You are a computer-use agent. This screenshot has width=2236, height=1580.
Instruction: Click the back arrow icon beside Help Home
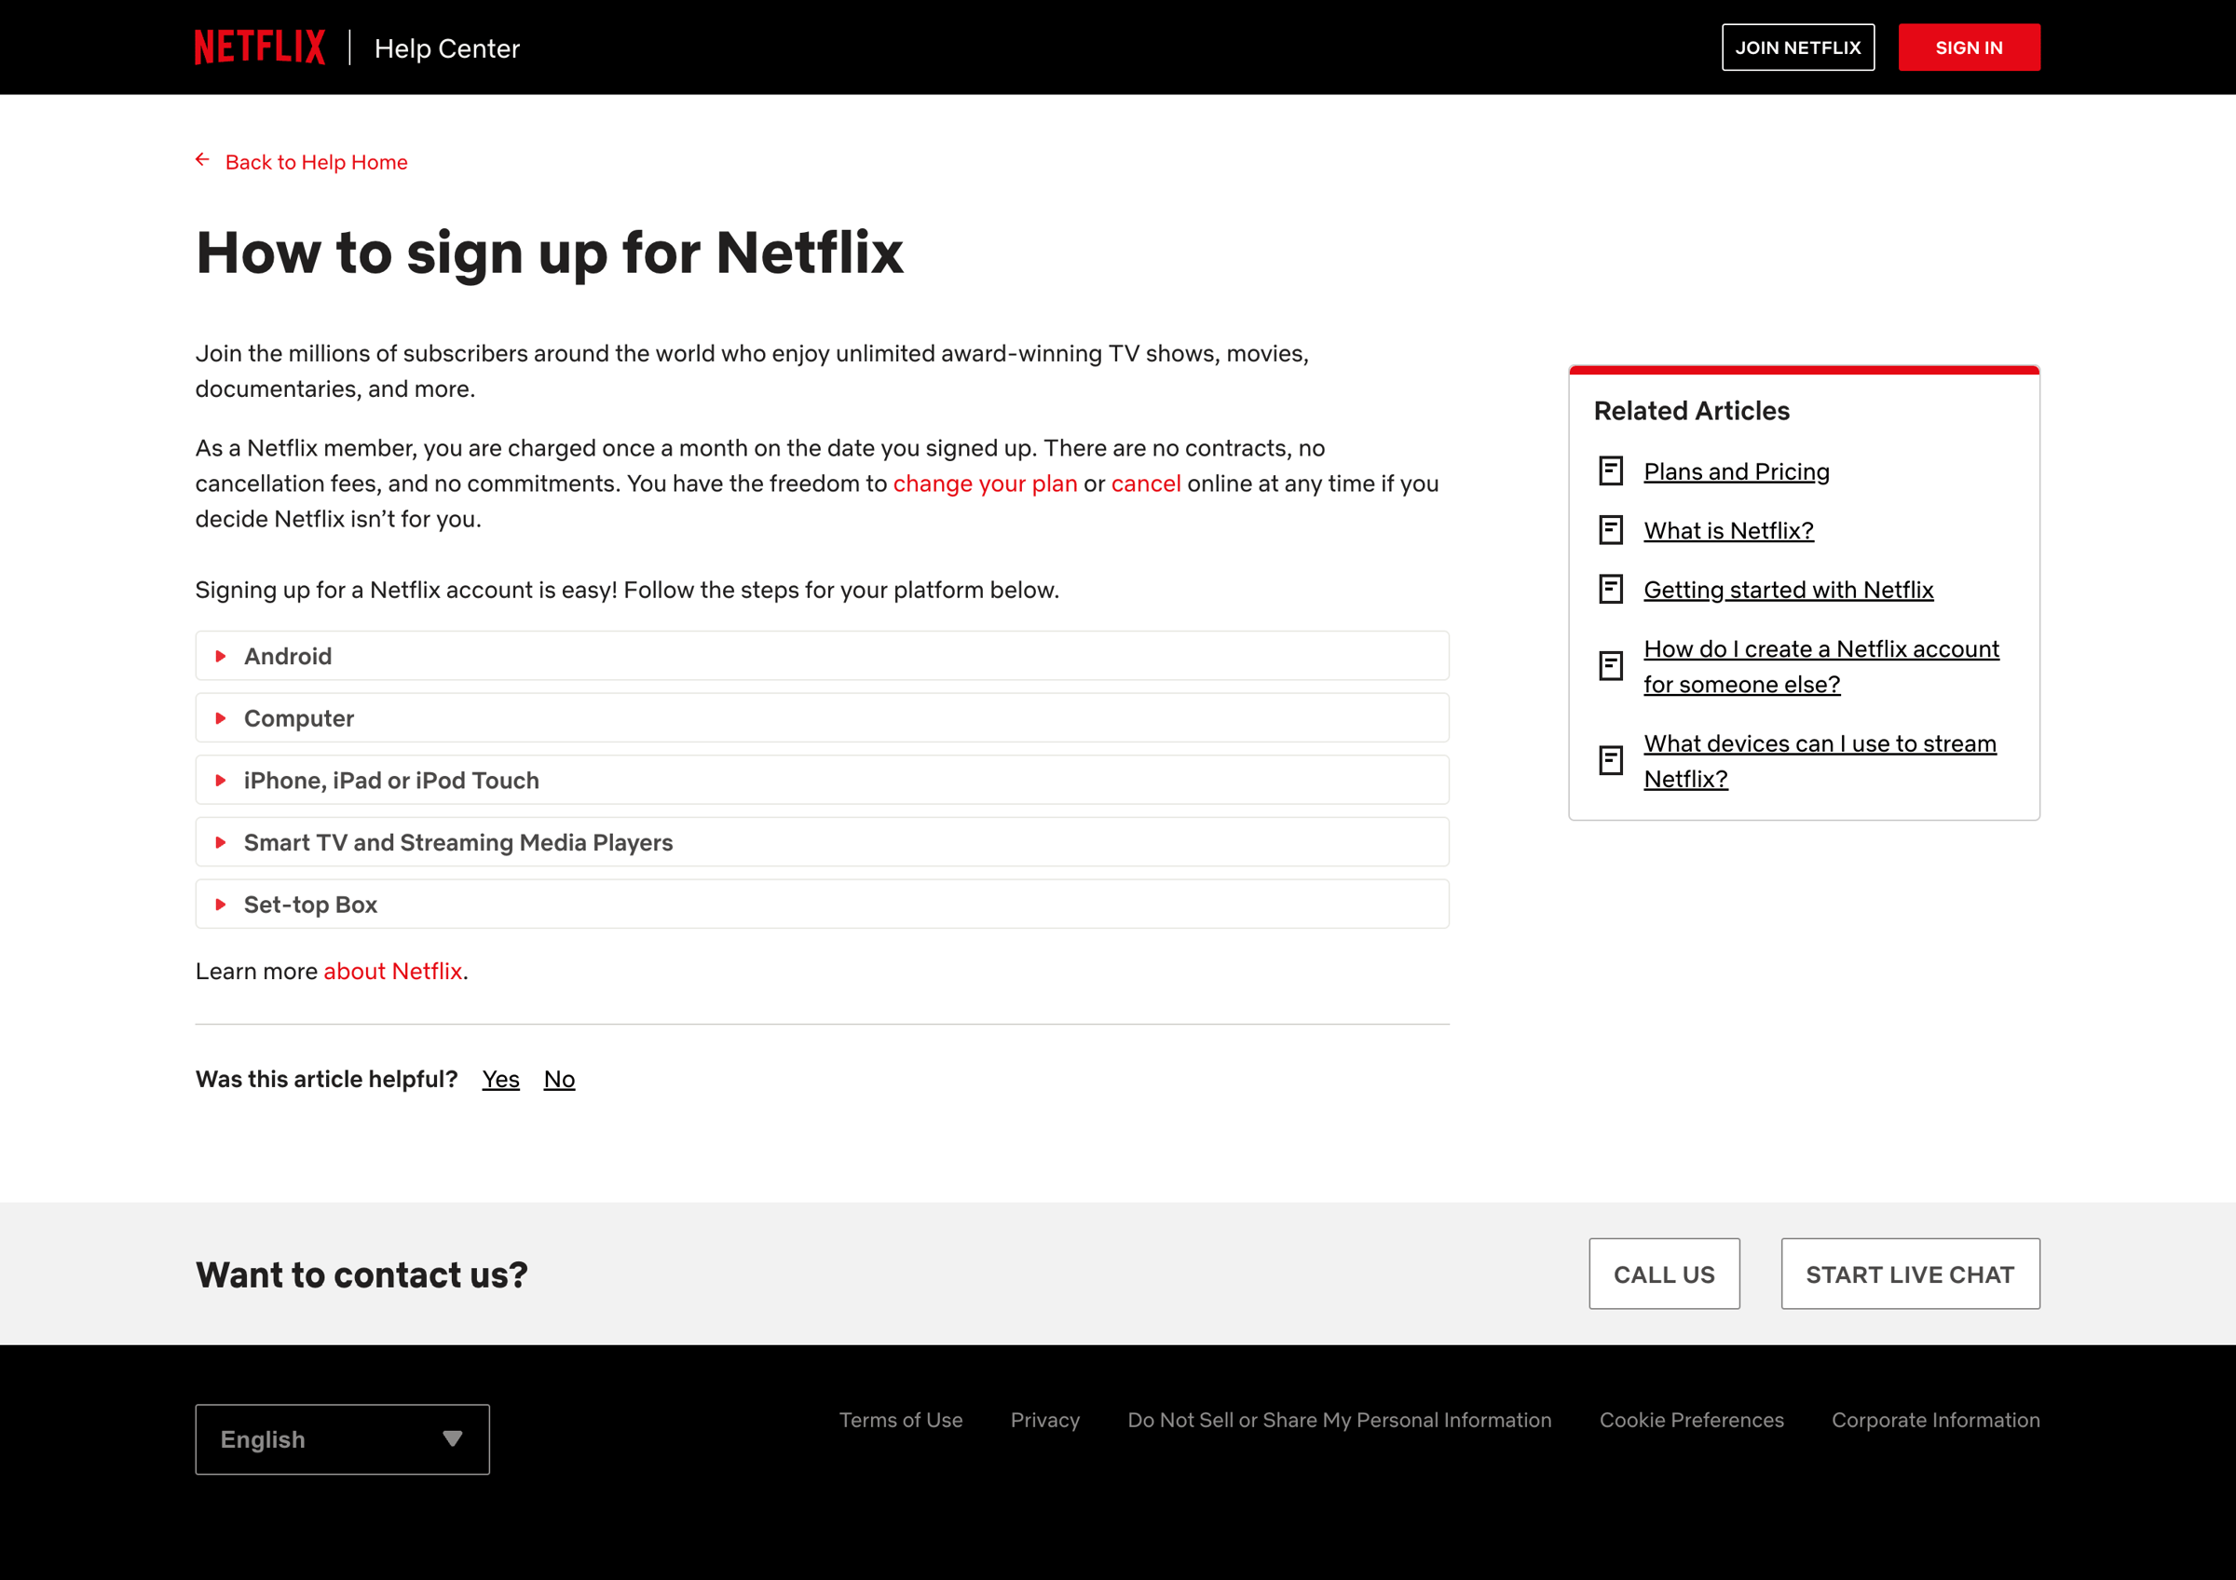coord(202,159)
